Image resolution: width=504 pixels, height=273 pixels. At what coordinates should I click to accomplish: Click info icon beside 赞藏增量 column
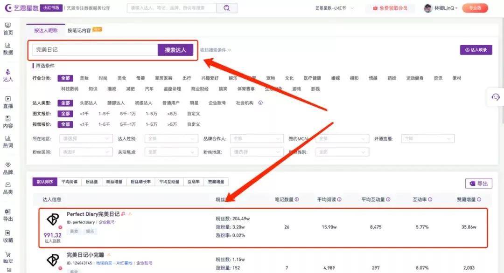[479, 199]
